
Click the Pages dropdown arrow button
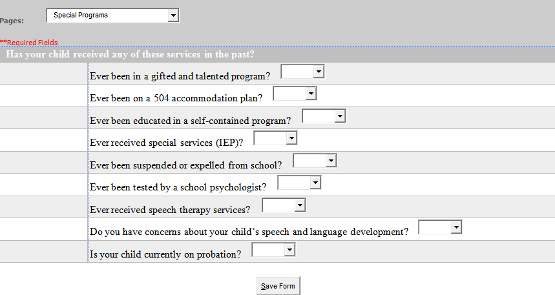[173, 15]
